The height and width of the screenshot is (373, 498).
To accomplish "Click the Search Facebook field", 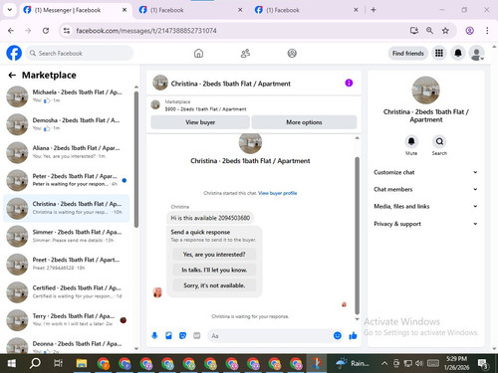I will [80, 53].
